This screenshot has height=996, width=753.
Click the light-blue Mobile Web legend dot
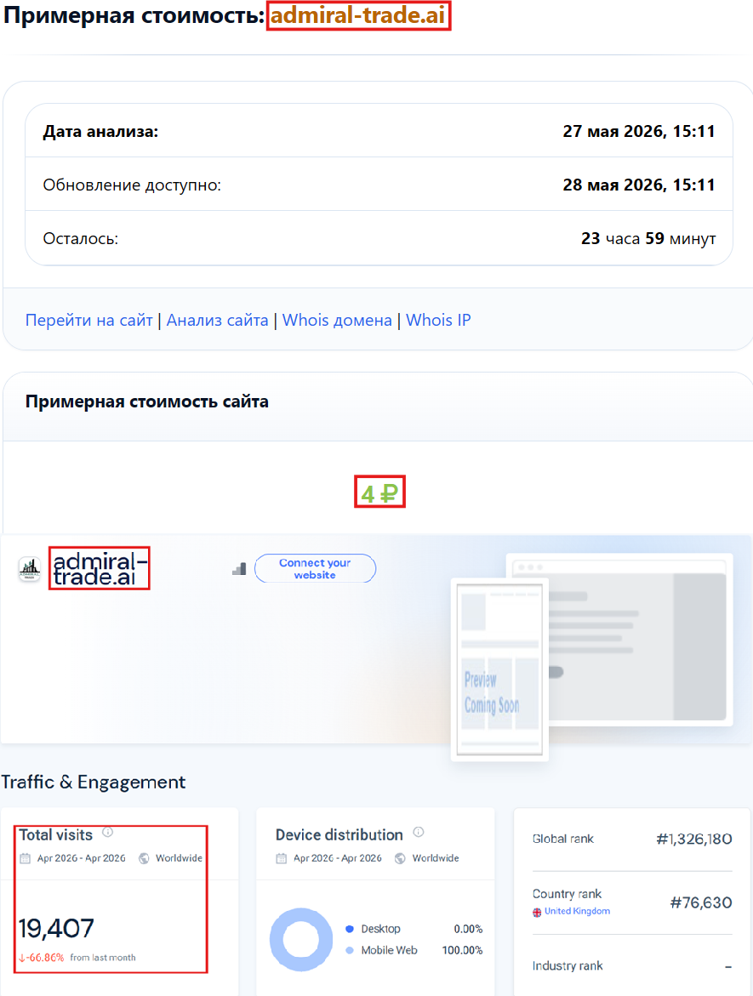pos(350,950)
